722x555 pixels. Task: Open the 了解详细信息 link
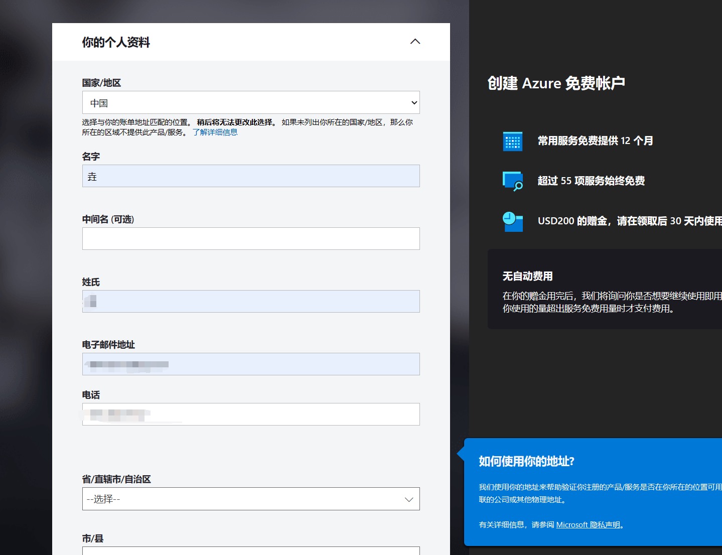pos(215,132)
